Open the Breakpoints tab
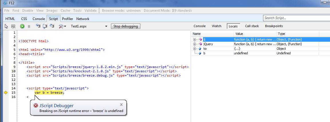Viewport: 330px width, 122px height. pos(274,26)
